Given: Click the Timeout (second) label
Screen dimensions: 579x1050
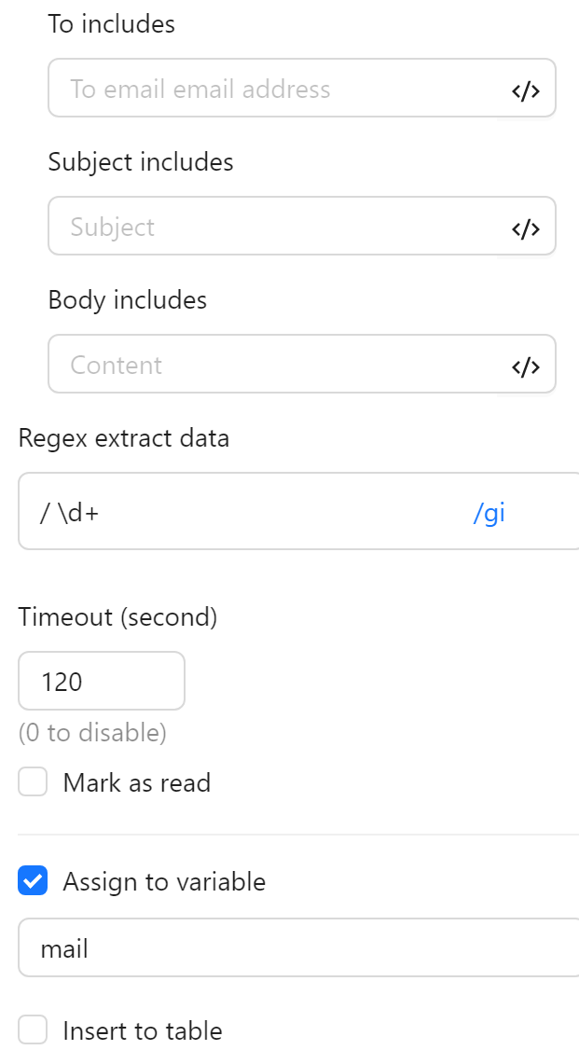Looking at the screenshot, I should tap(117, 616).
